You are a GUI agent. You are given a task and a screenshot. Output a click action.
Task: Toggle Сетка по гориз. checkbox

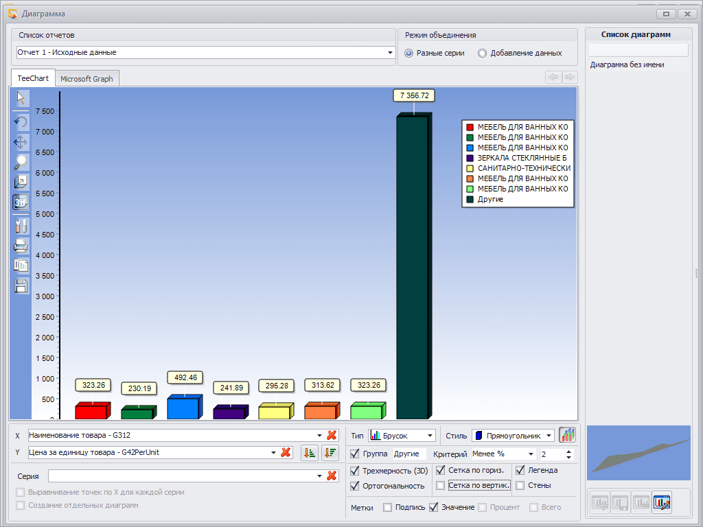[441, 470]
